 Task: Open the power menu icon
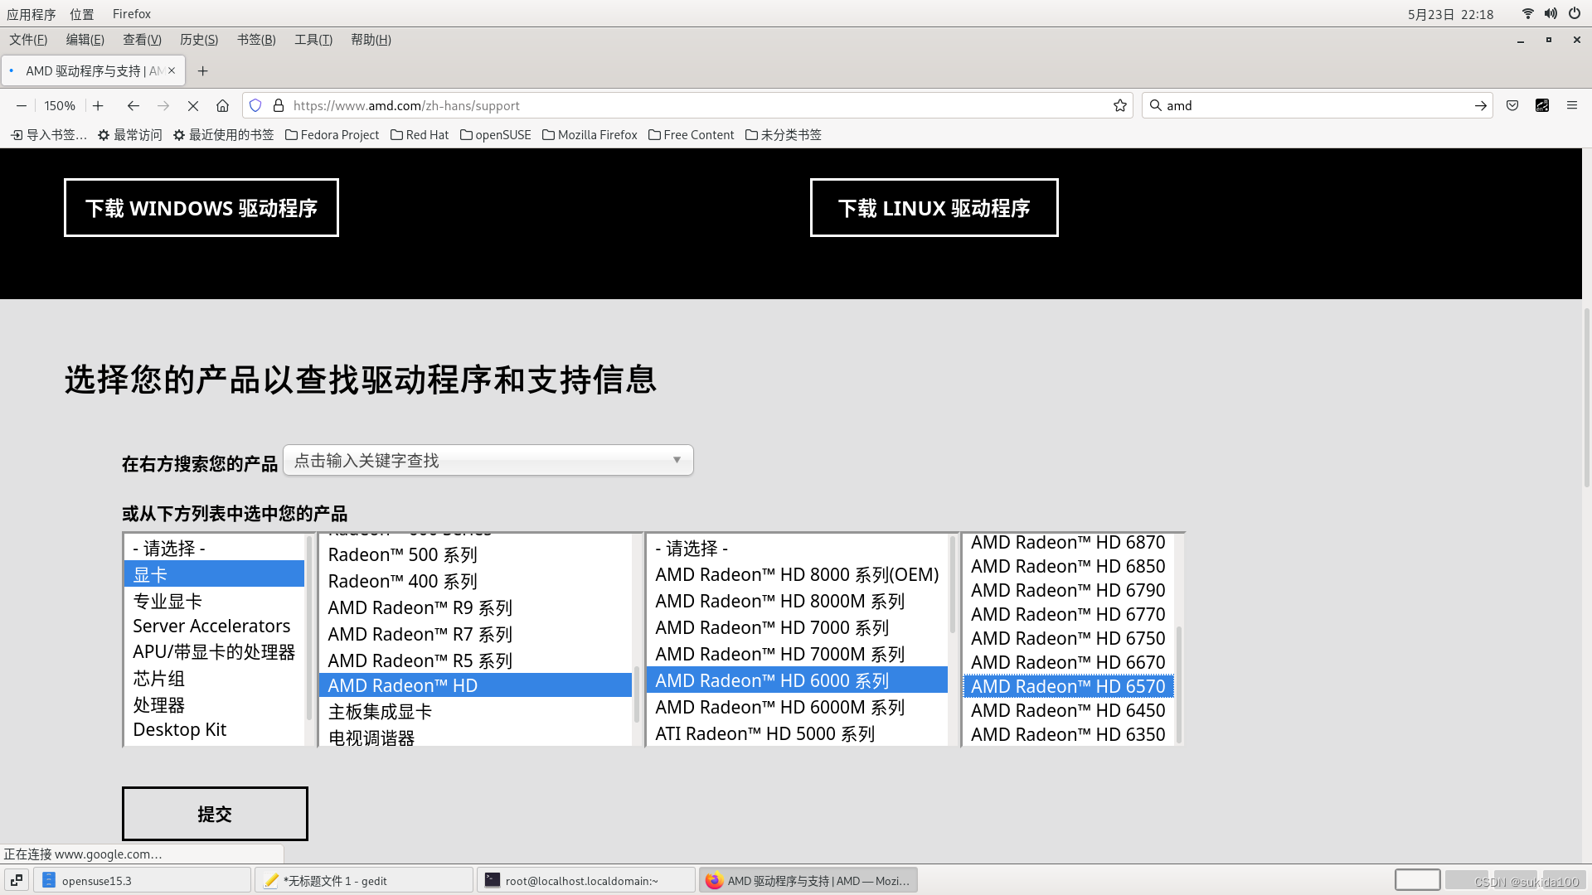[x=1574, y=13]
